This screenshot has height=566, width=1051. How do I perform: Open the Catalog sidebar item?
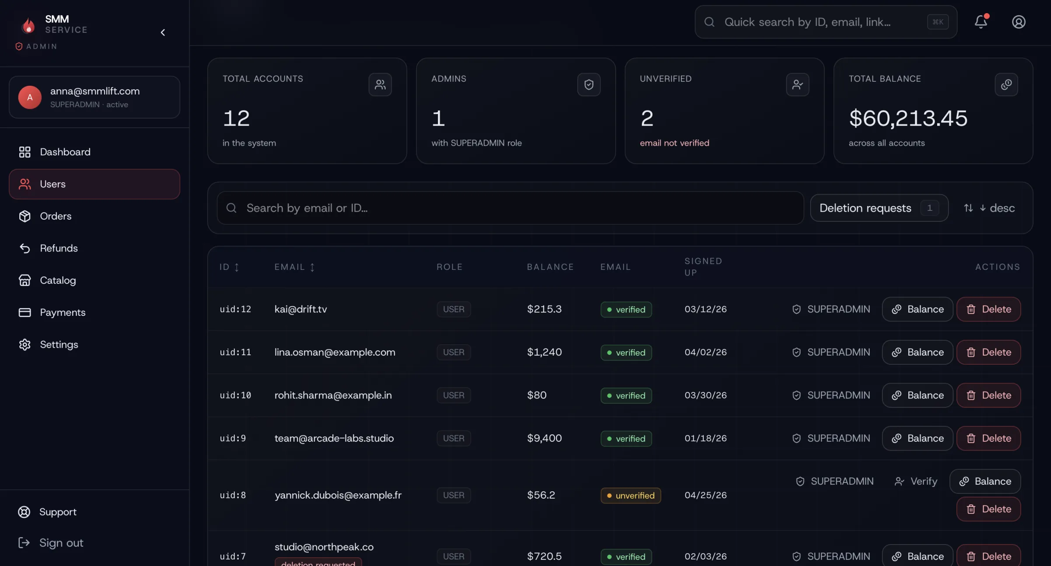57,280
